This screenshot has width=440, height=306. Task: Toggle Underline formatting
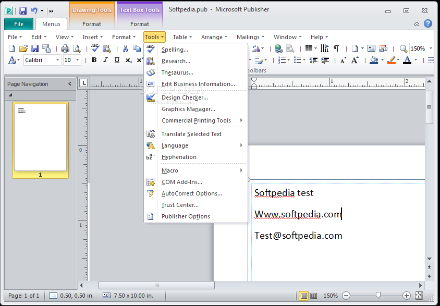(x=117, y=60)
